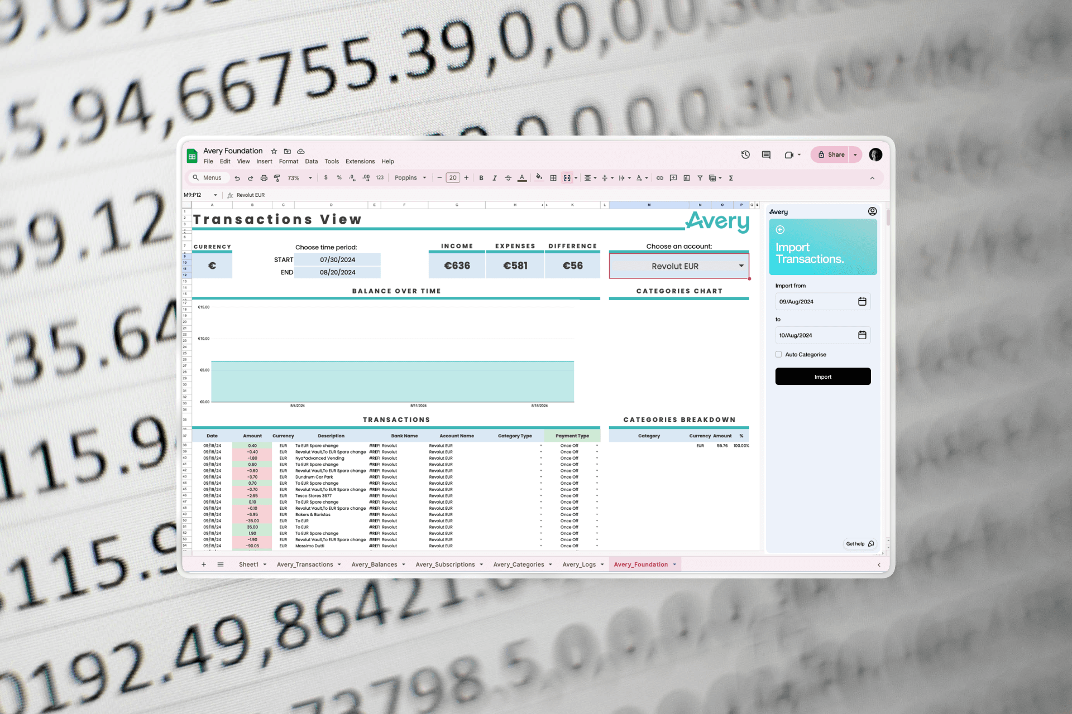Format selection as percent
Viewport: 1072px width, 714px height.
pos(339,178)
